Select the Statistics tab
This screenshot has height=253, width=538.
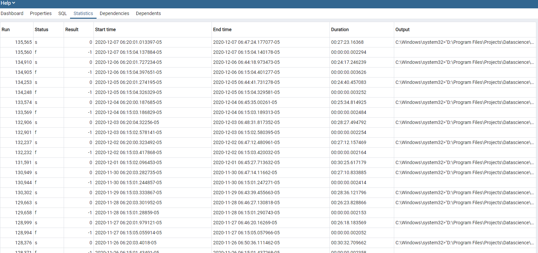click(x=83, y=13)
